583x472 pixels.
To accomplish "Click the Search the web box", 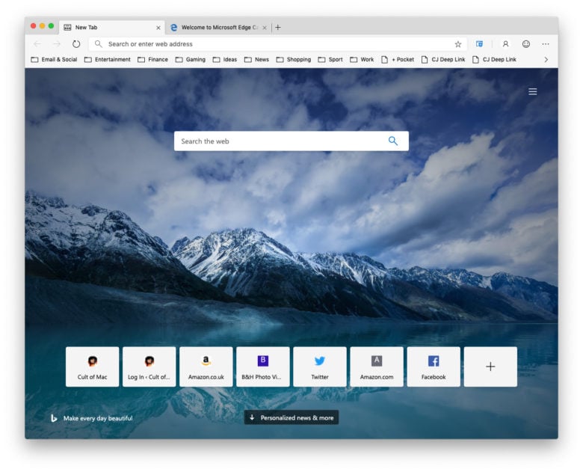I will tap(291, 141).
